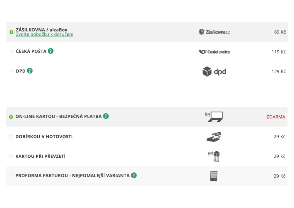Choose Kartou při převzetí radio button
294x208 pixels.
11,156
